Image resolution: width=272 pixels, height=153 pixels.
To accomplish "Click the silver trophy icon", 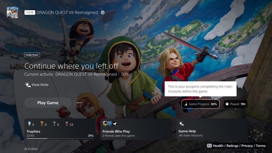I will (x=54, y=124).
